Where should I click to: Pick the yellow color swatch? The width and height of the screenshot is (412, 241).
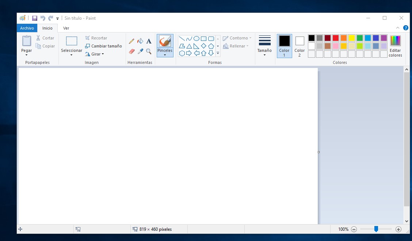352,38
